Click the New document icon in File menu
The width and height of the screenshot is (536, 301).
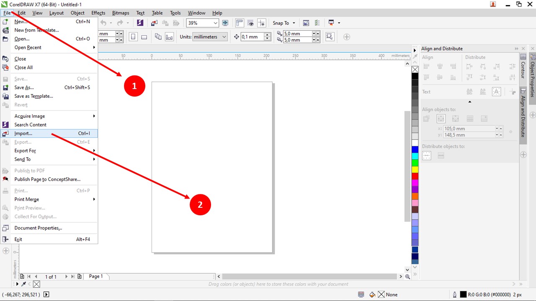(6, 21)
